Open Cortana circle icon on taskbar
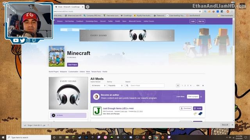This screenshot has width=250, height=140. point(54,137)
